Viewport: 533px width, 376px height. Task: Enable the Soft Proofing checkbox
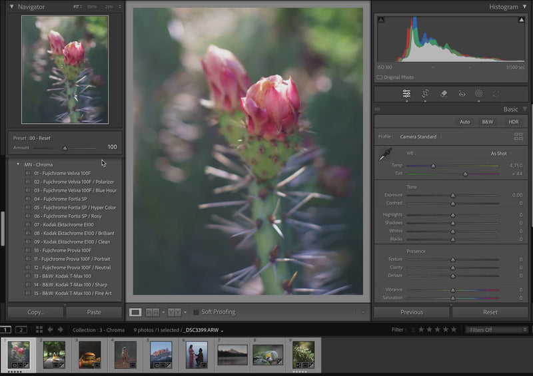point(196,311)
